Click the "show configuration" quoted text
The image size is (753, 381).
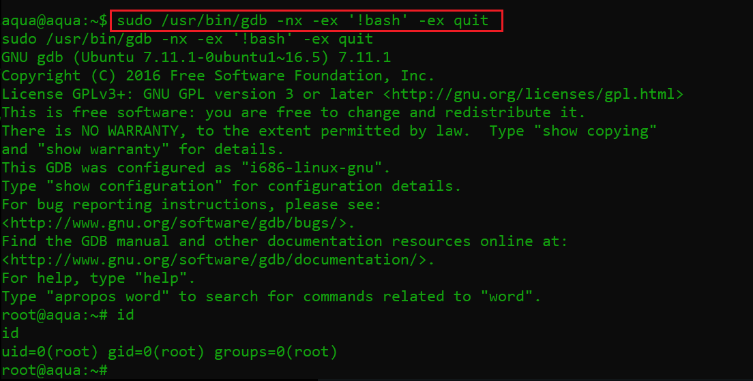[134, 186]
